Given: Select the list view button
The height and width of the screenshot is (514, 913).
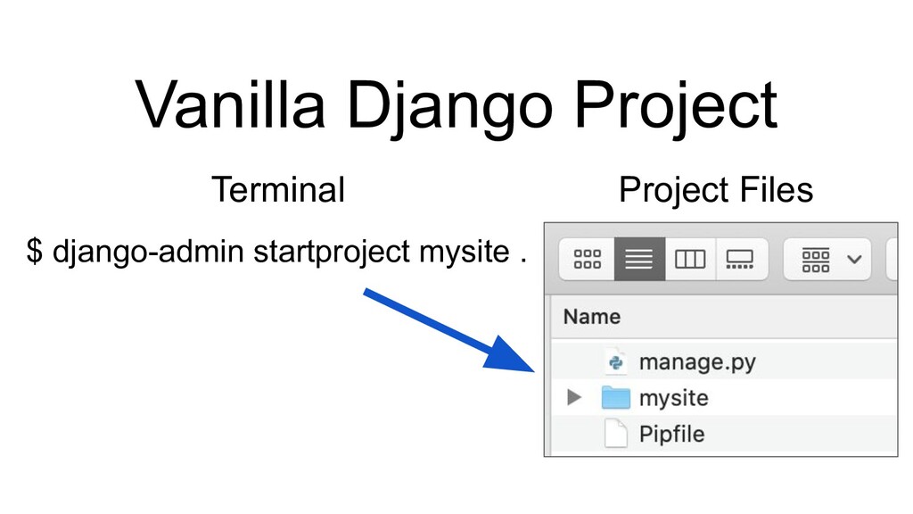Looking at the screenshot, I should click(639, 259).
